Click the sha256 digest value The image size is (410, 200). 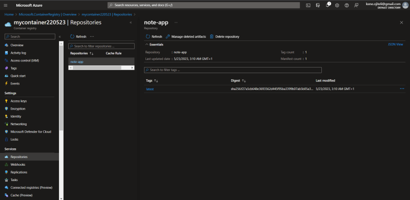272,89
